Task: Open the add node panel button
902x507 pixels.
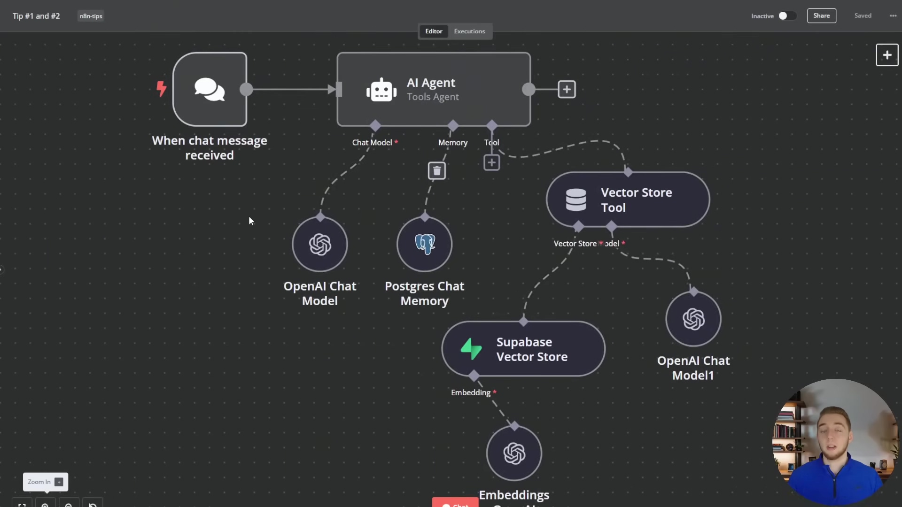Action: pyautogui.click(x=887, y=55)
